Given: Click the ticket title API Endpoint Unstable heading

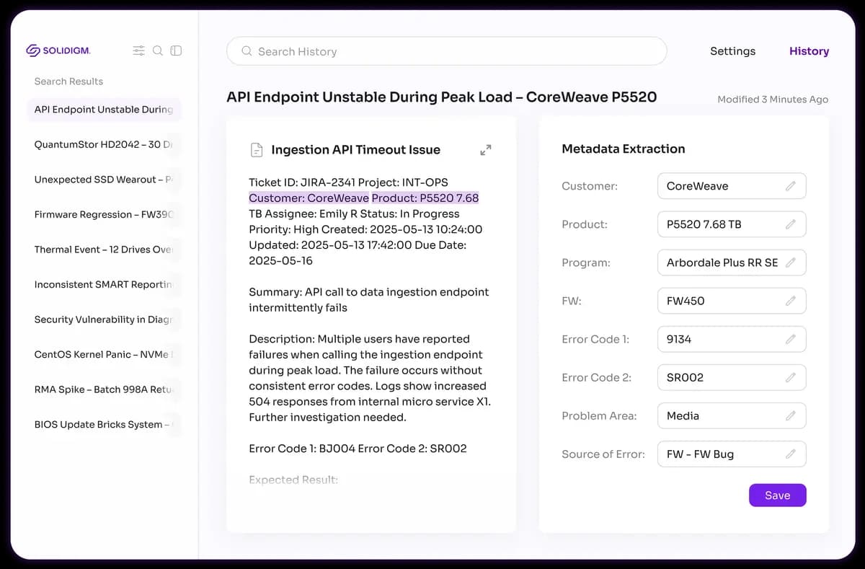Looking at the screenshot, I should click(441, 97).
